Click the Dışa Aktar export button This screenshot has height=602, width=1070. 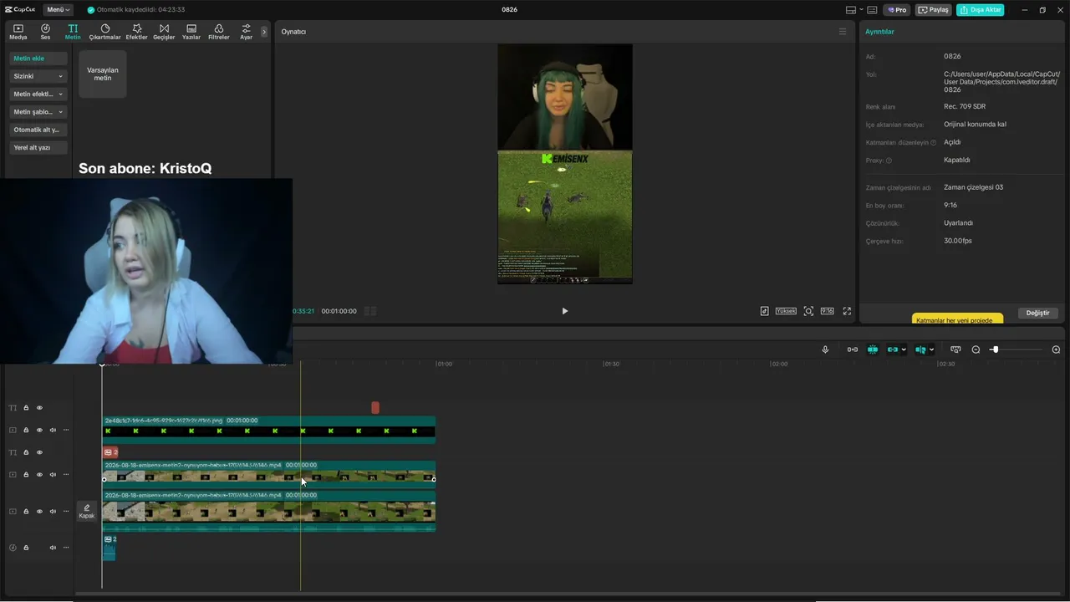coord(981,10)
